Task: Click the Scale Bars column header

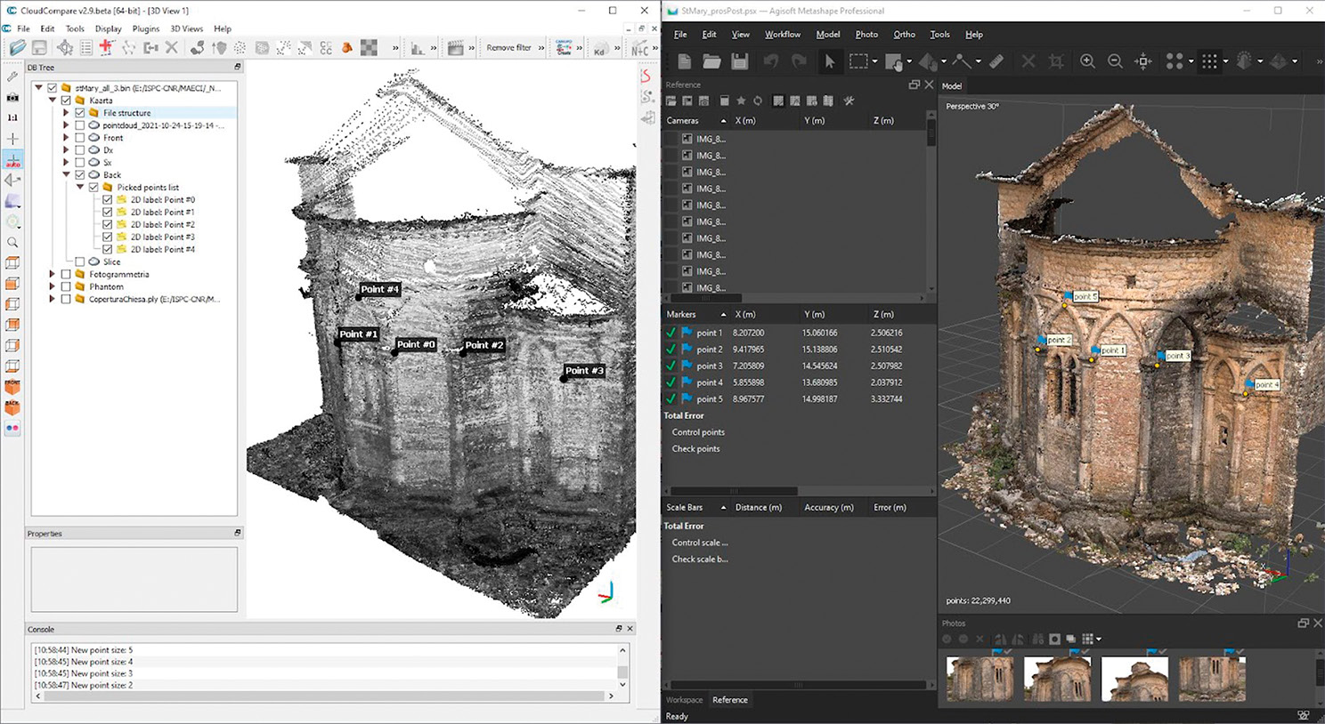Action: point(695,507)
